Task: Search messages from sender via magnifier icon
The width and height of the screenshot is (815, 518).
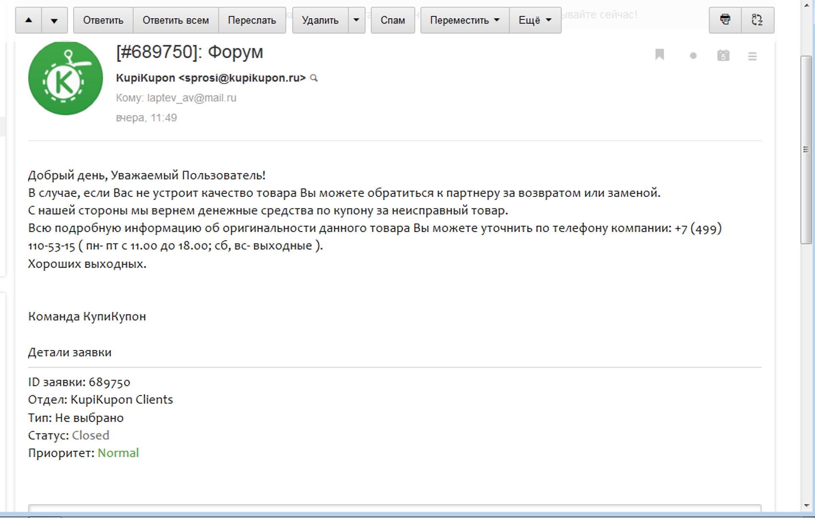Action: [314, 78]
